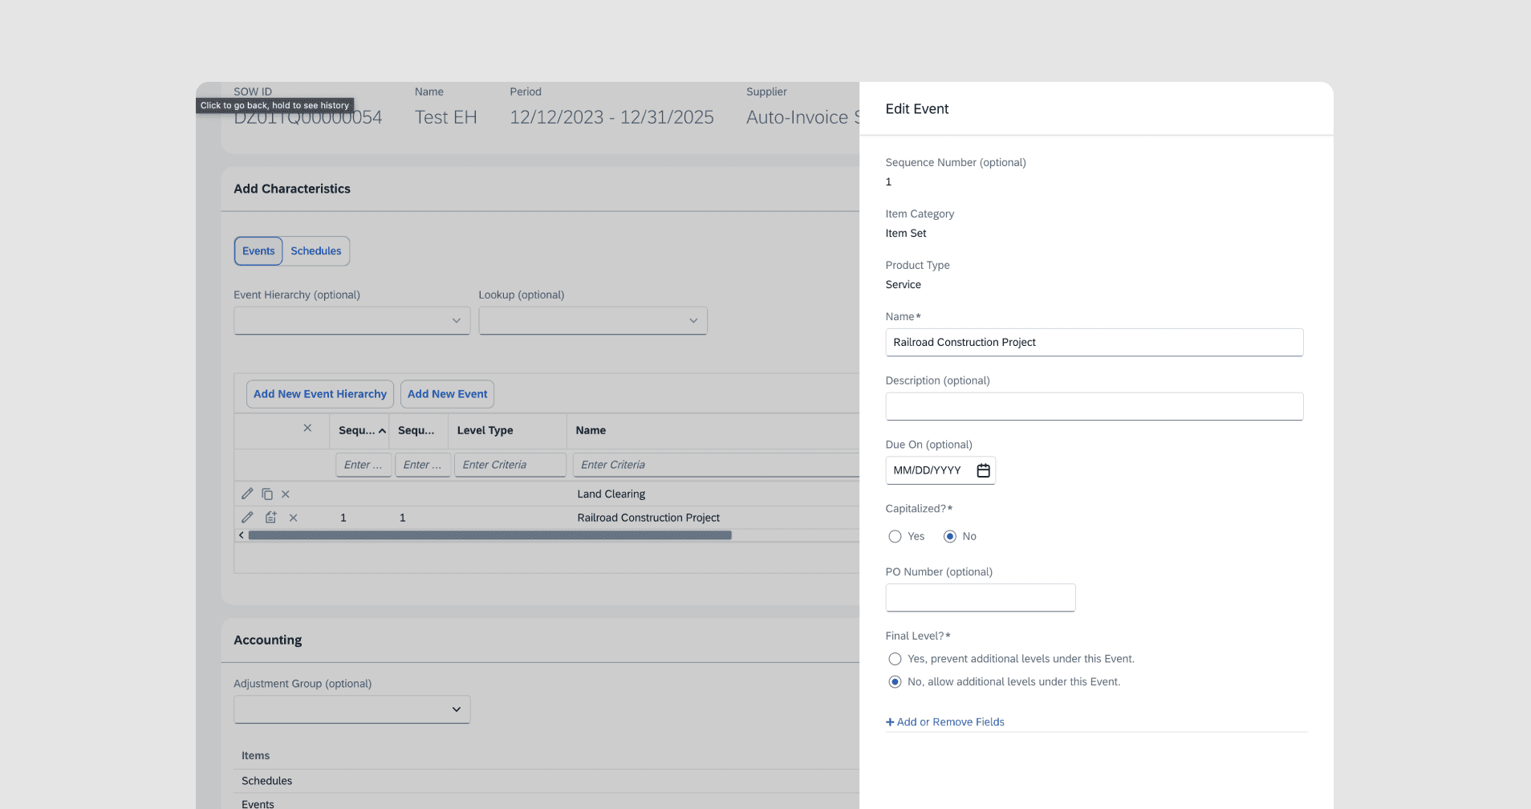
Task: Click the period 12/12/2023 - 12/31/2025
Action: point(611,117)
